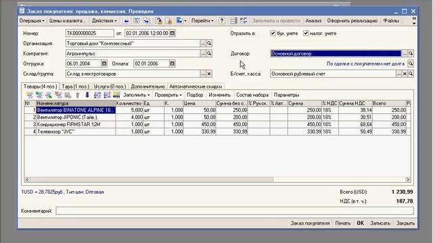
Task: Click the Состав набора button
Action: pos(252,95)
